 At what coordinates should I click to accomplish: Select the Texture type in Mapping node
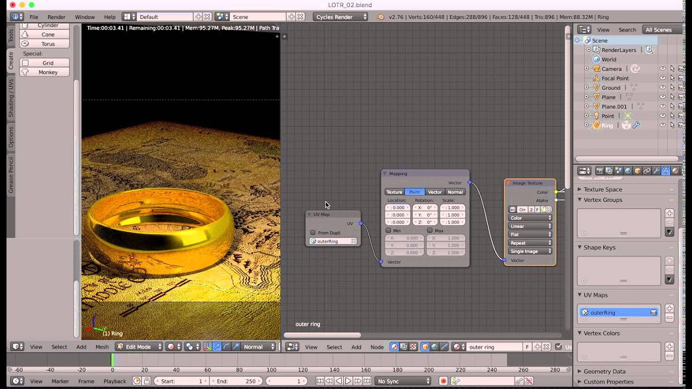click(x=394, y=192)
